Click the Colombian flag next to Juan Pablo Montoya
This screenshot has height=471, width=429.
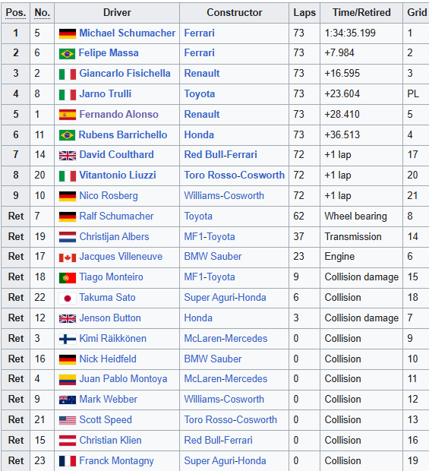(68, 380)
